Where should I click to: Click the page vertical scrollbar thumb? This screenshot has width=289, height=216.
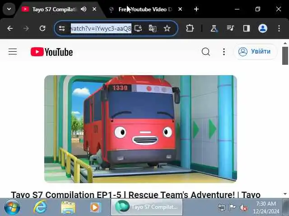pos(285,56)
